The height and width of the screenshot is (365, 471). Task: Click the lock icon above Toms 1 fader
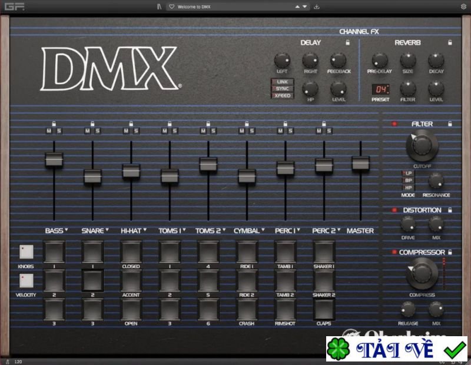pos(170,123)
